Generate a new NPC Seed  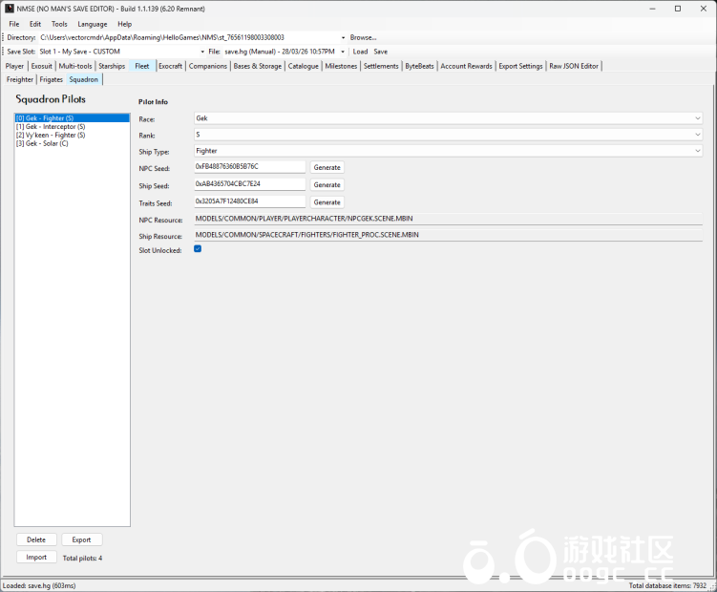[x=327, y=167]
